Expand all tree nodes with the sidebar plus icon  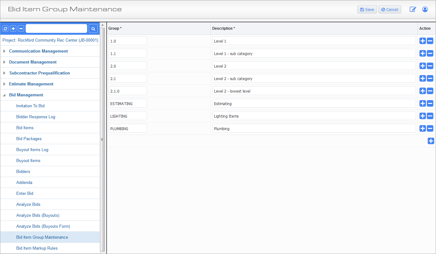click(x=13, y=28)
